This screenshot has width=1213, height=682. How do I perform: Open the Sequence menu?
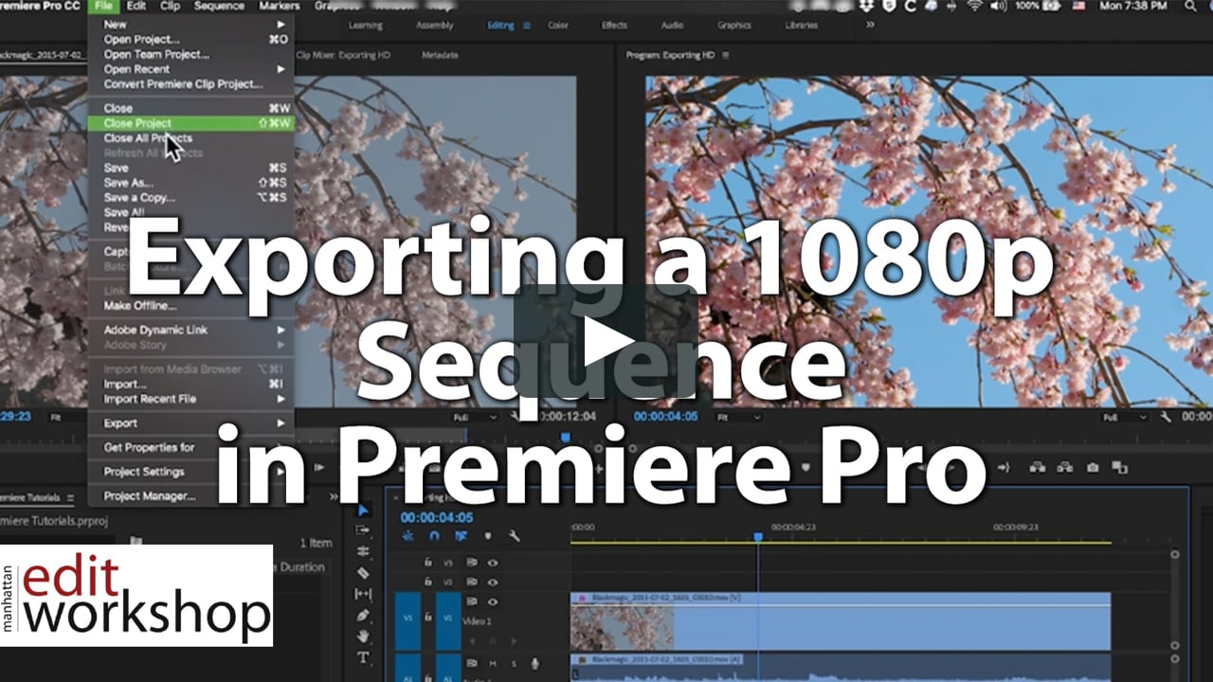(x=219, y=6)
